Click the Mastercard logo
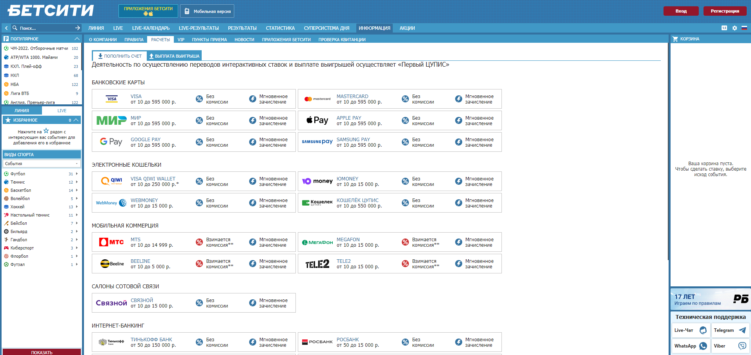 pyautogui.click(x=317, y=99)
